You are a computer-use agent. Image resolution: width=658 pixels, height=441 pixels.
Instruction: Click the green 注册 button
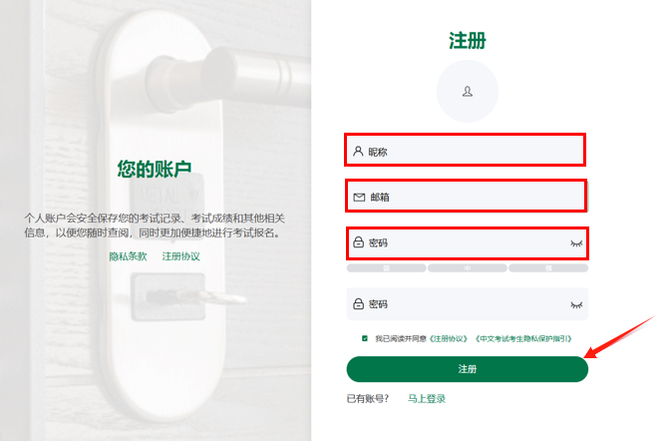tap(467, 369)
